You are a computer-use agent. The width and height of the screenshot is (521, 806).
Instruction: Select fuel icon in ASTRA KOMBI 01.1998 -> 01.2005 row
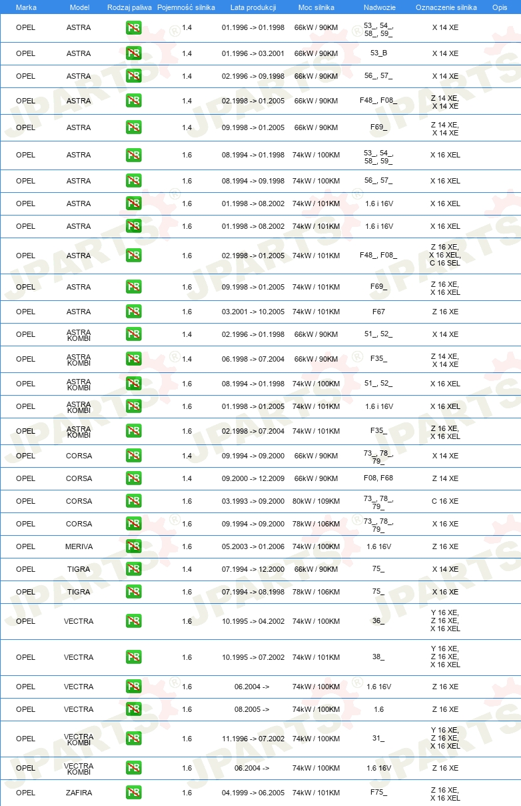[x=133, y=406]
